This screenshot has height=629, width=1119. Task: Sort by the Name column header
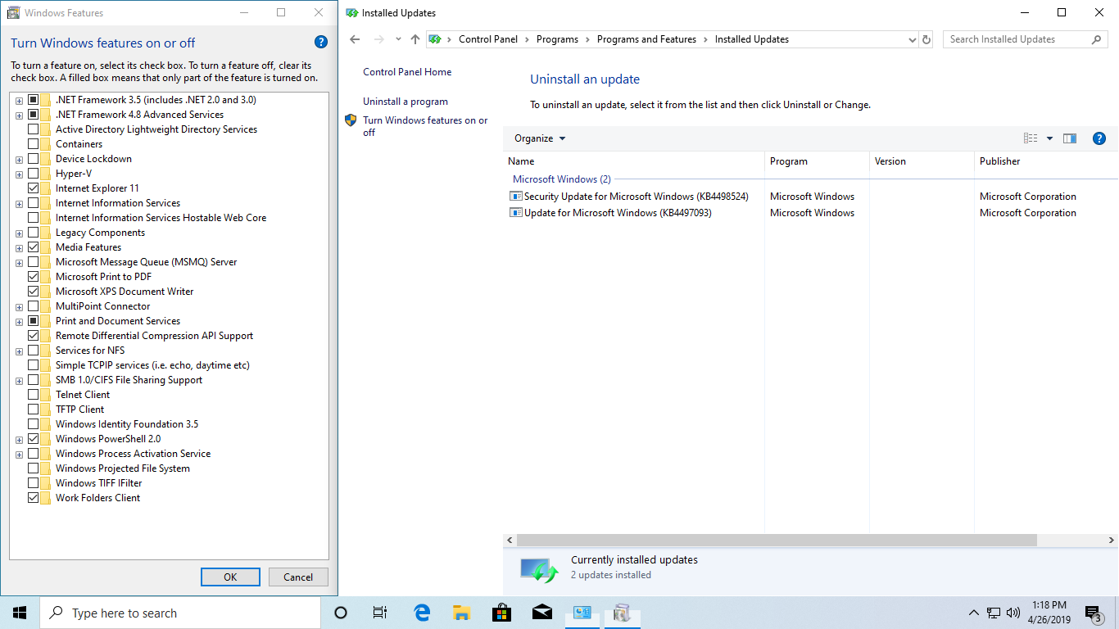634,161
